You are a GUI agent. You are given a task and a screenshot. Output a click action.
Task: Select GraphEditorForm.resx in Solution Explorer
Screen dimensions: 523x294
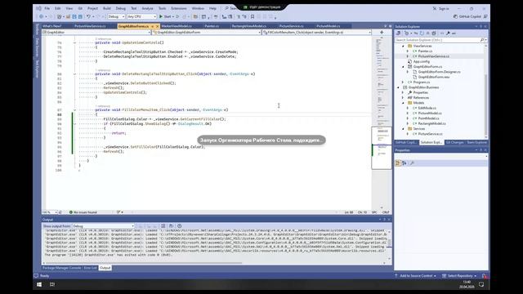(433, 77)
